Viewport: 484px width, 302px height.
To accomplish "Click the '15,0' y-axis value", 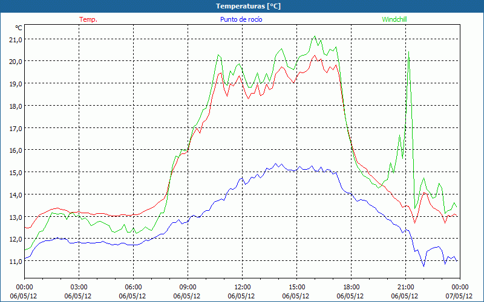I will [16, 173].
